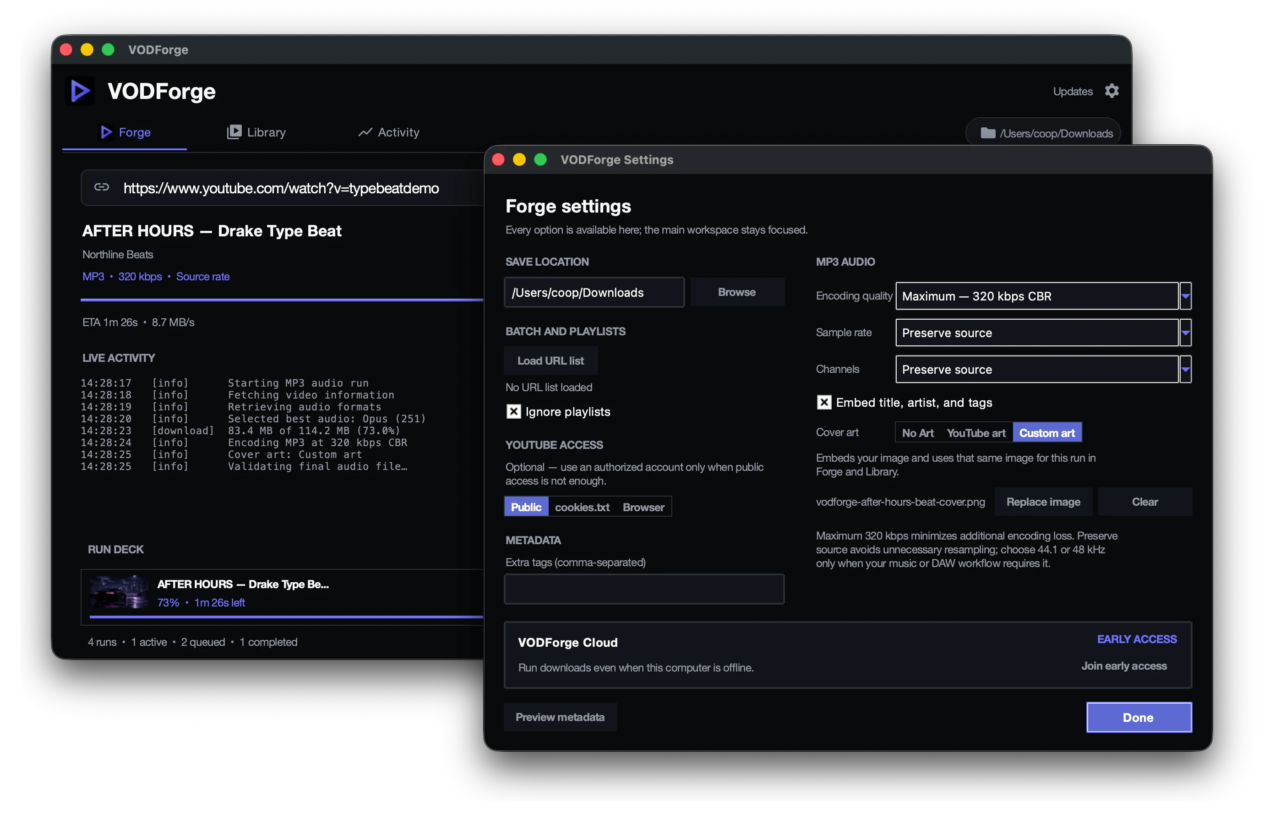The width and height of the screenshot is (1264, 819).
Task: Zoom the main VODForge window
Action: point(108,49)
